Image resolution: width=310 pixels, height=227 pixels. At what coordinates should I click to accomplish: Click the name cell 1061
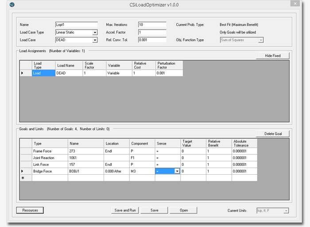click(86, 158)
